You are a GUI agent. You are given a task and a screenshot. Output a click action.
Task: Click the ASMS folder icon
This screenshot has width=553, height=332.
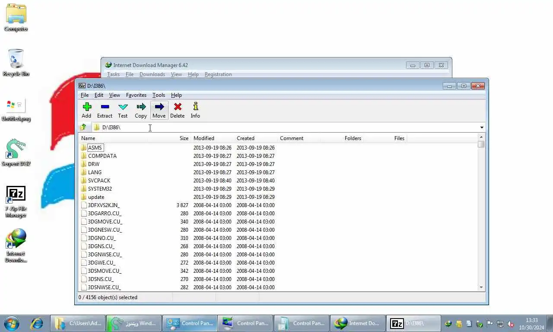(x=84, y=147)
